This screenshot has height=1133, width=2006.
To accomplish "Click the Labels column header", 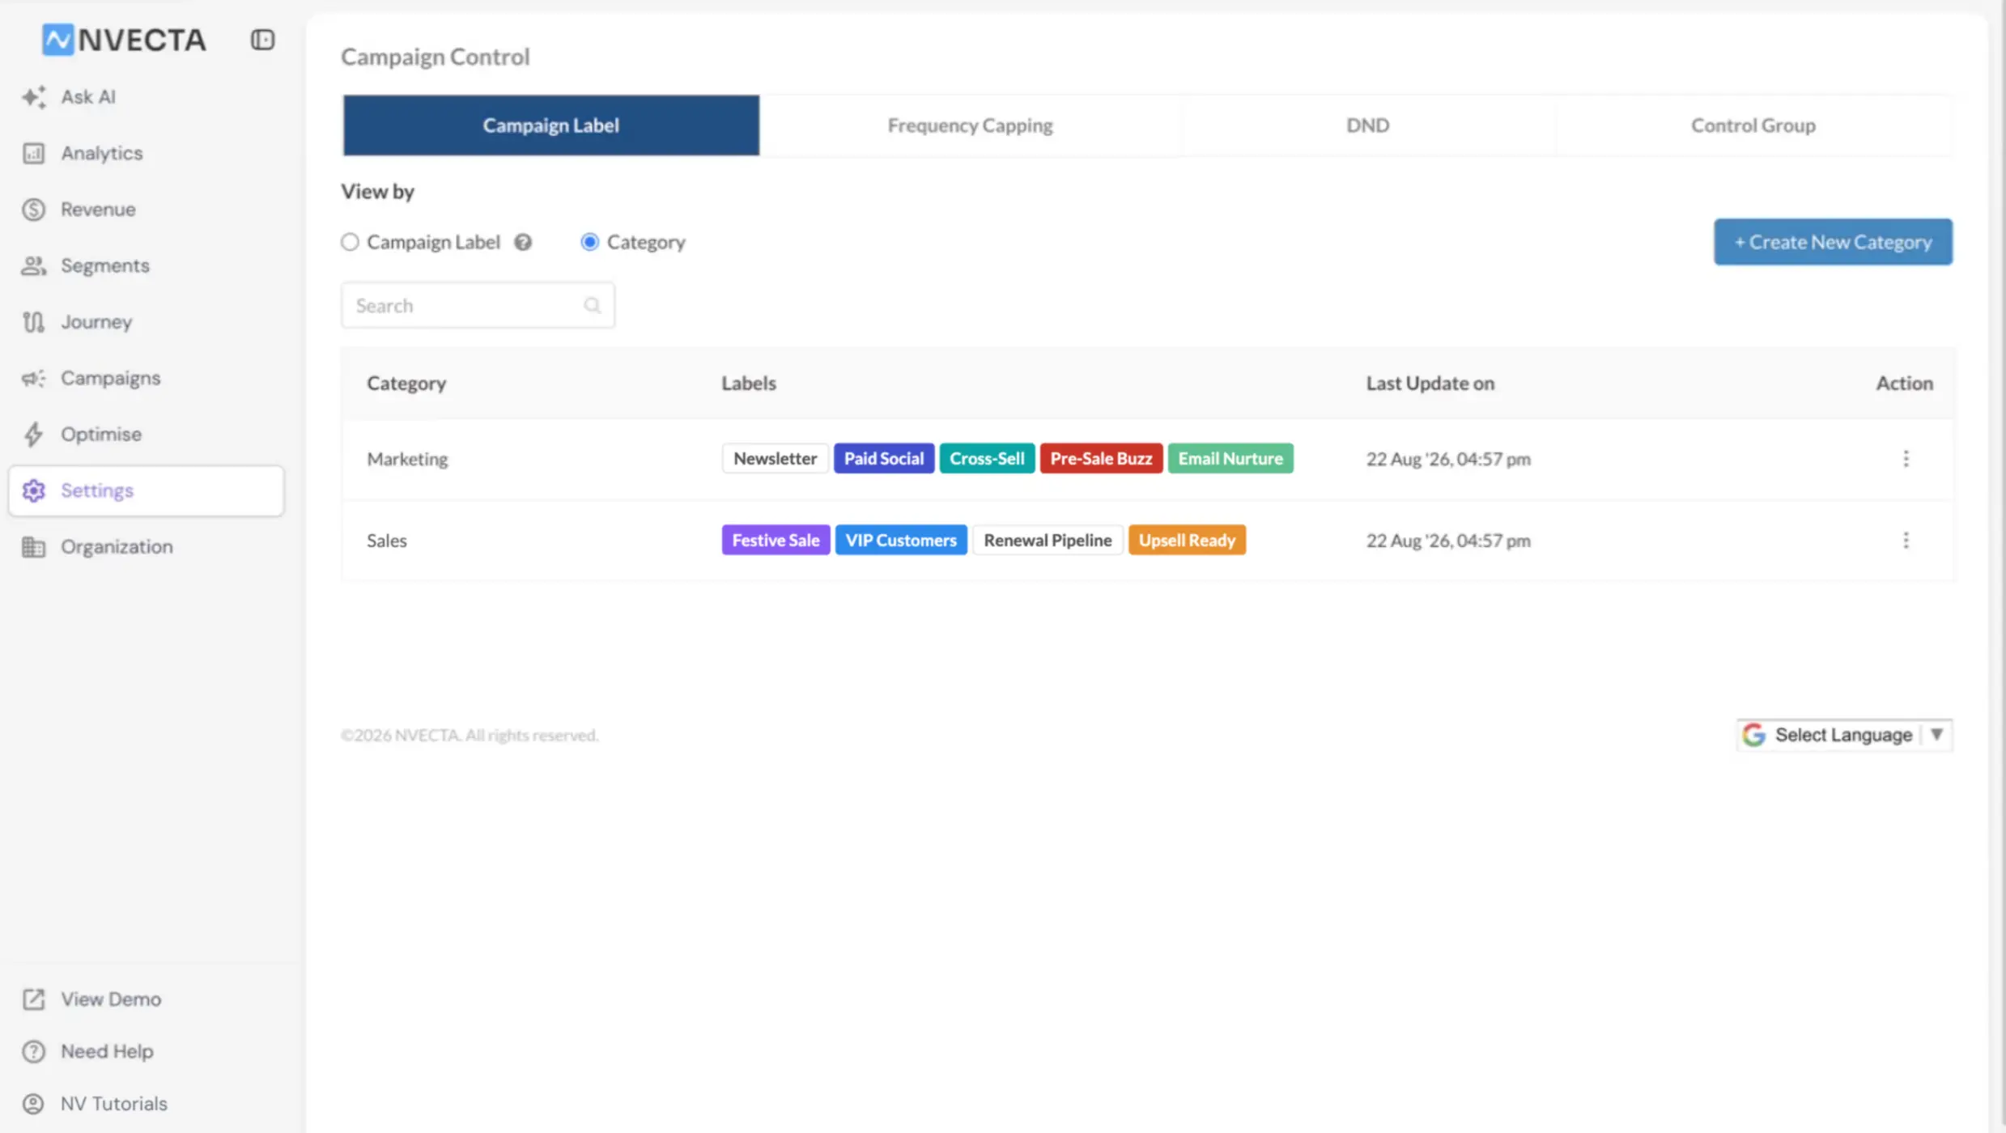I will coord(749,383).
